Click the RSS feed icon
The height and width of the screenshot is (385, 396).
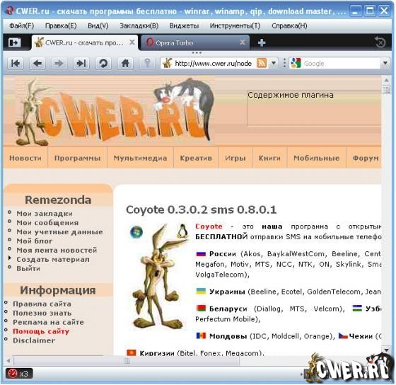[262, 63]
